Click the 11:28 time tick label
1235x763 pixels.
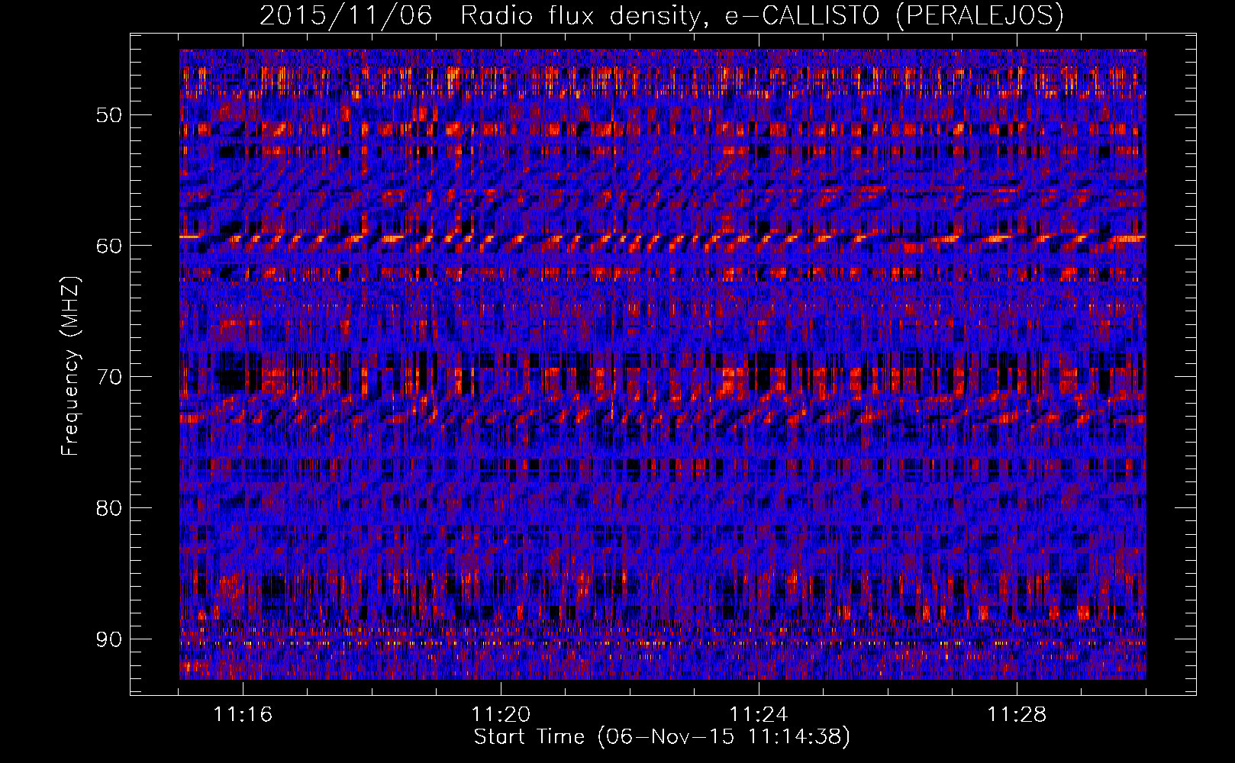[1017, 715]
